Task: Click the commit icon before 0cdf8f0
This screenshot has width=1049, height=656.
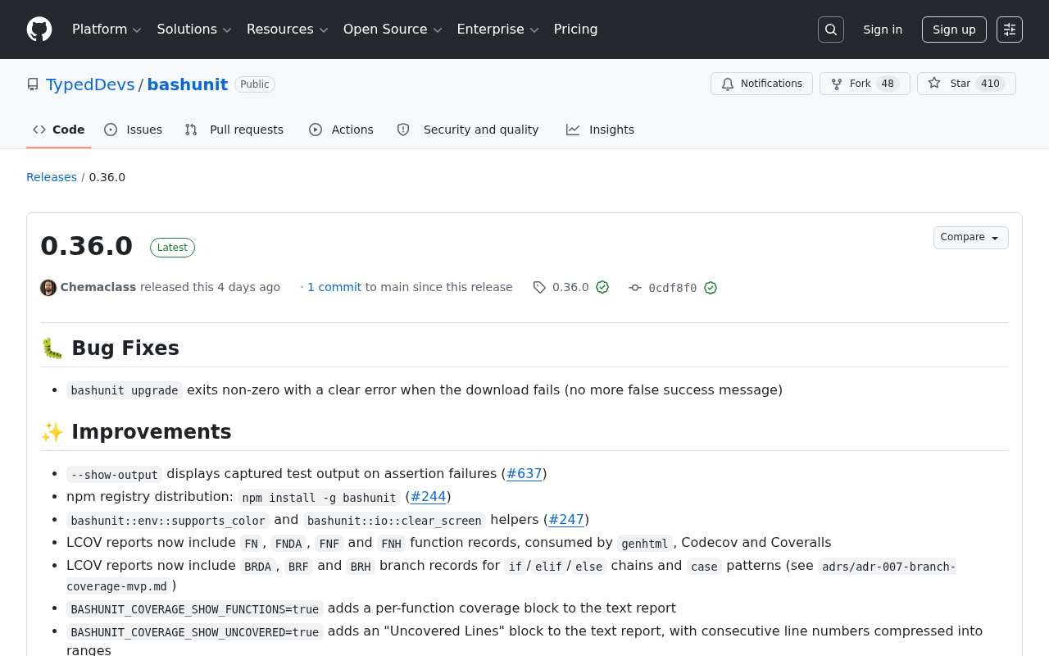Action: click(635, 288)
